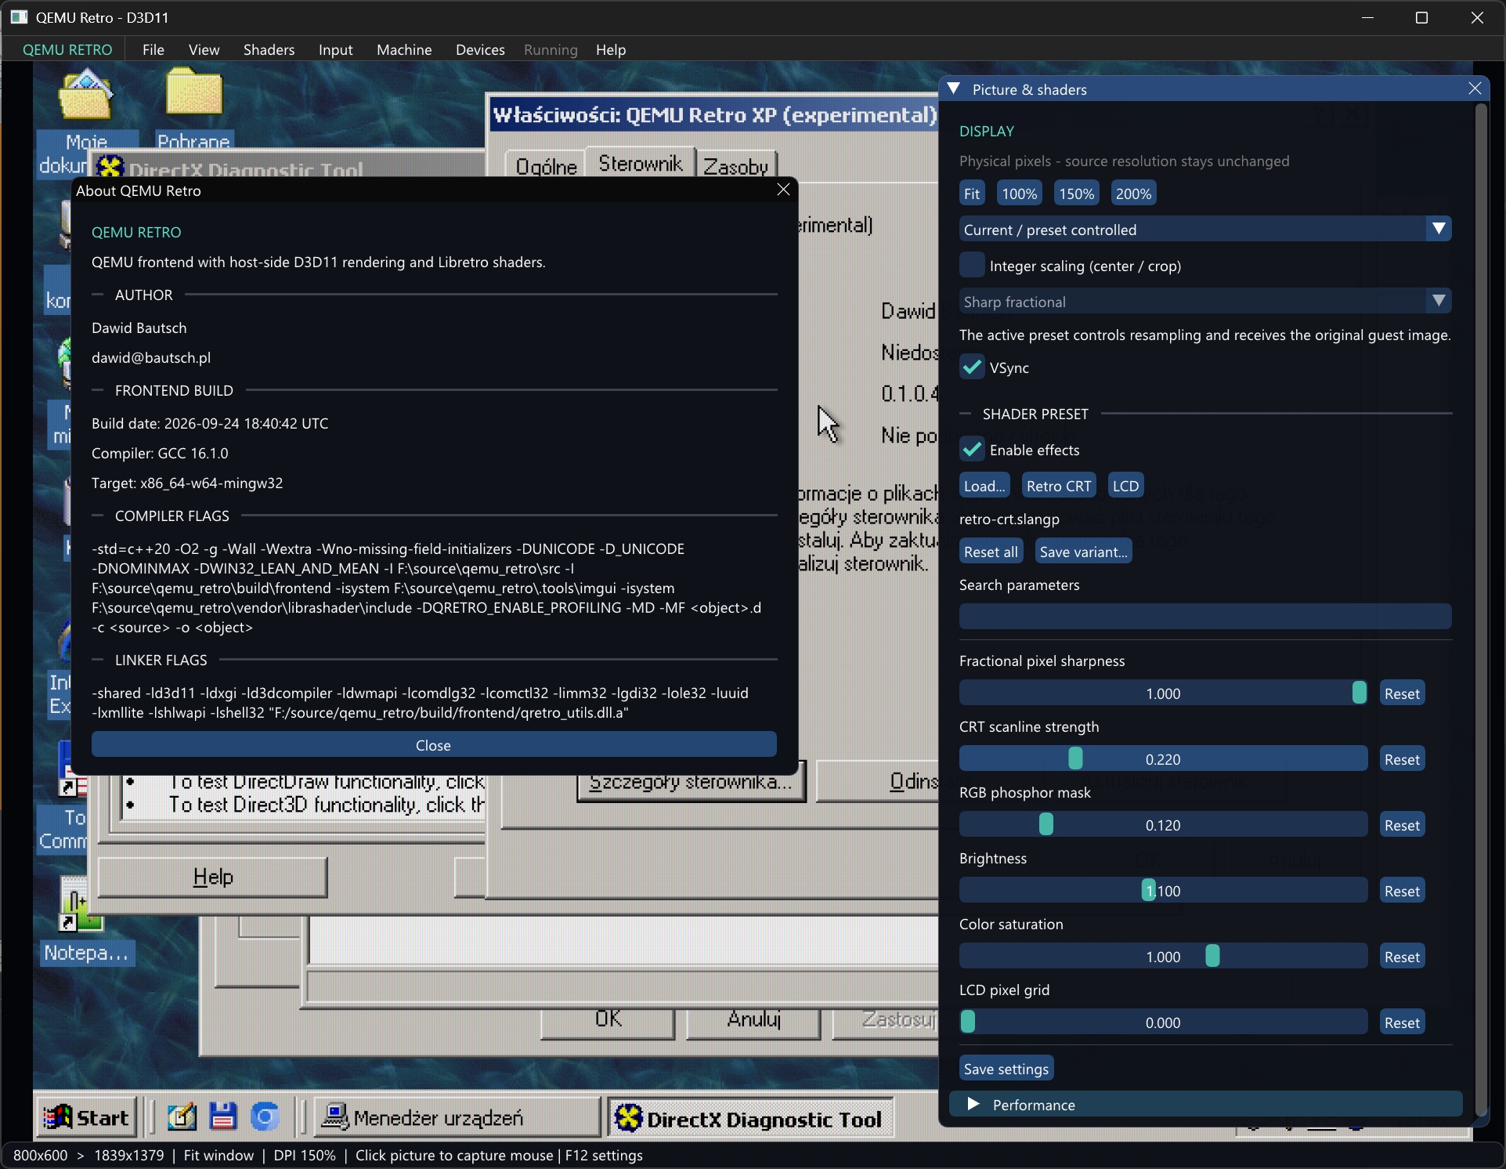
Task: Select Menedżer urządzeń taskbar item
Action: (457, 1117)
